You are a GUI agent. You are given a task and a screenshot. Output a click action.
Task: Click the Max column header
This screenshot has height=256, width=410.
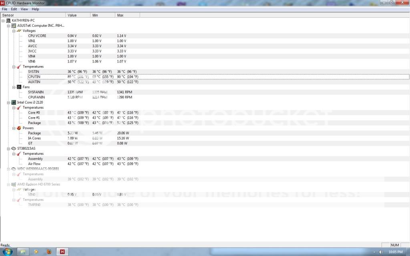[128, 15]
